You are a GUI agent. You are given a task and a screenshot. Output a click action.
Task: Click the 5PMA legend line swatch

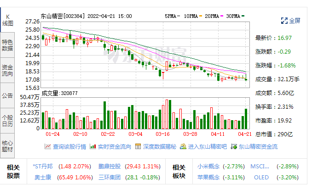click(179, 16)
